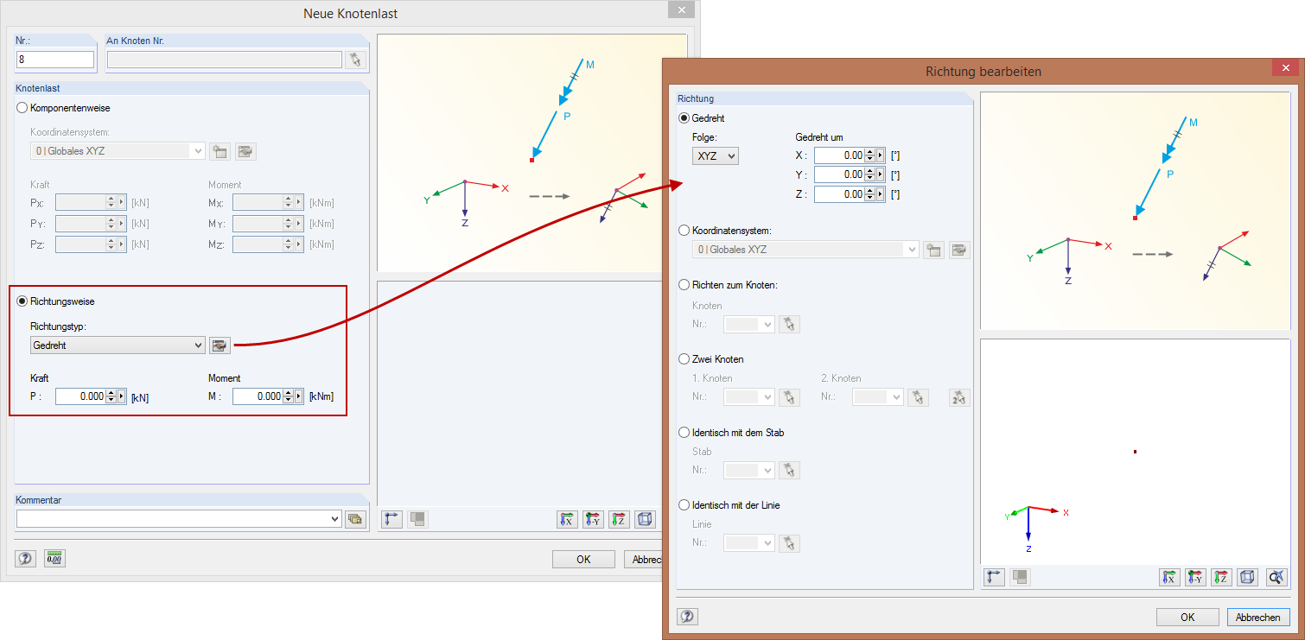Close the Richtung bearbeiten dialog

pos(1285,68)
